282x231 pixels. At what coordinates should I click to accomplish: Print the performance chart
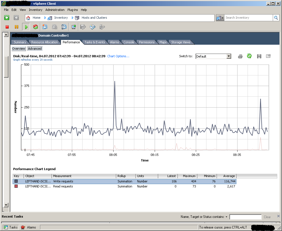click(240, 56)
